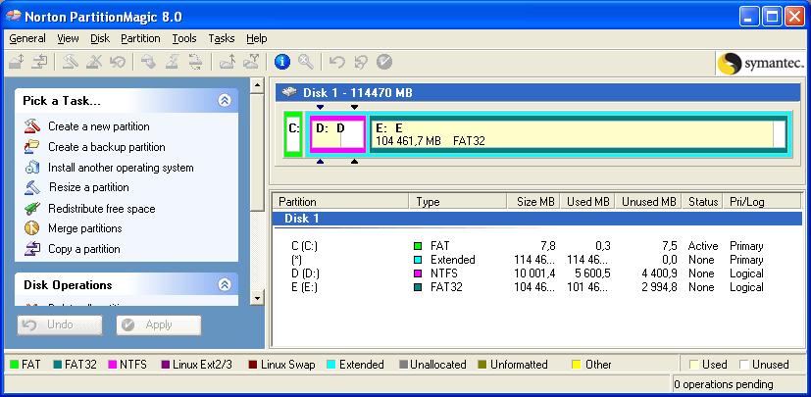Click the Resize/Move partition toolbar icon
811x397 pixels.
(16, 62)
